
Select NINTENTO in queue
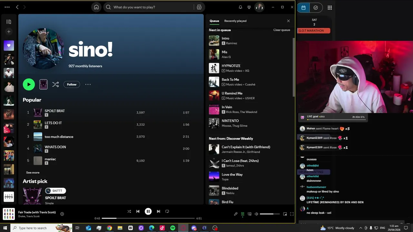(x=249, y=123)
